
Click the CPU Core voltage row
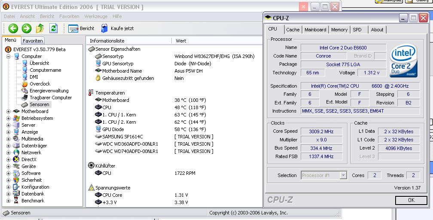coord(174,195)
